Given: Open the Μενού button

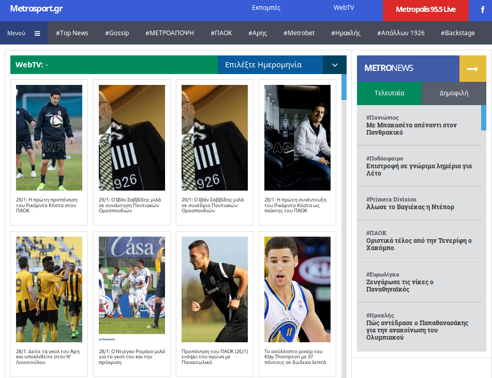Looking at the screenshot, I should tap(24, 33).
